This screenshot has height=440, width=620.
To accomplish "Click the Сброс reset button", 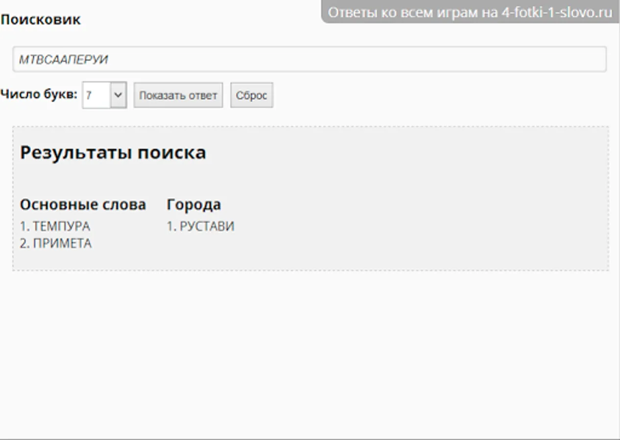I will point(252,95).
